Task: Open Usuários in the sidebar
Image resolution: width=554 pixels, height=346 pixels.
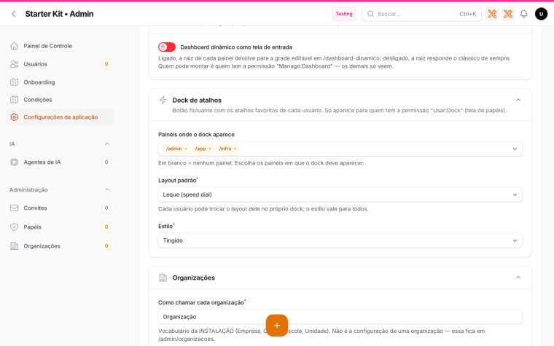Action: pos(60,64)
